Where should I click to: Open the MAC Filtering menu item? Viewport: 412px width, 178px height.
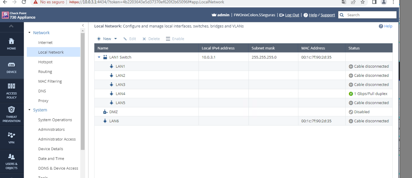click(50, 81)
